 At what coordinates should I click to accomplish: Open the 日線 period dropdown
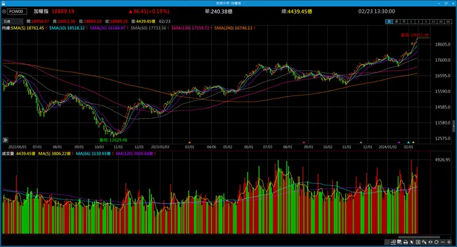tap(12, 22)
